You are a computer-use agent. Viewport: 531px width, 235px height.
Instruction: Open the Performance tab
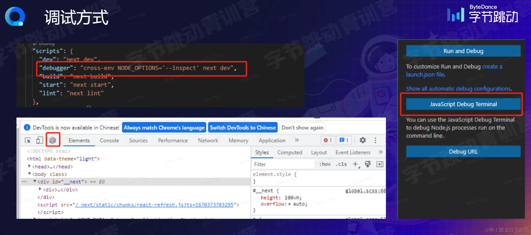pyautogui.click(x=173, y=140)
